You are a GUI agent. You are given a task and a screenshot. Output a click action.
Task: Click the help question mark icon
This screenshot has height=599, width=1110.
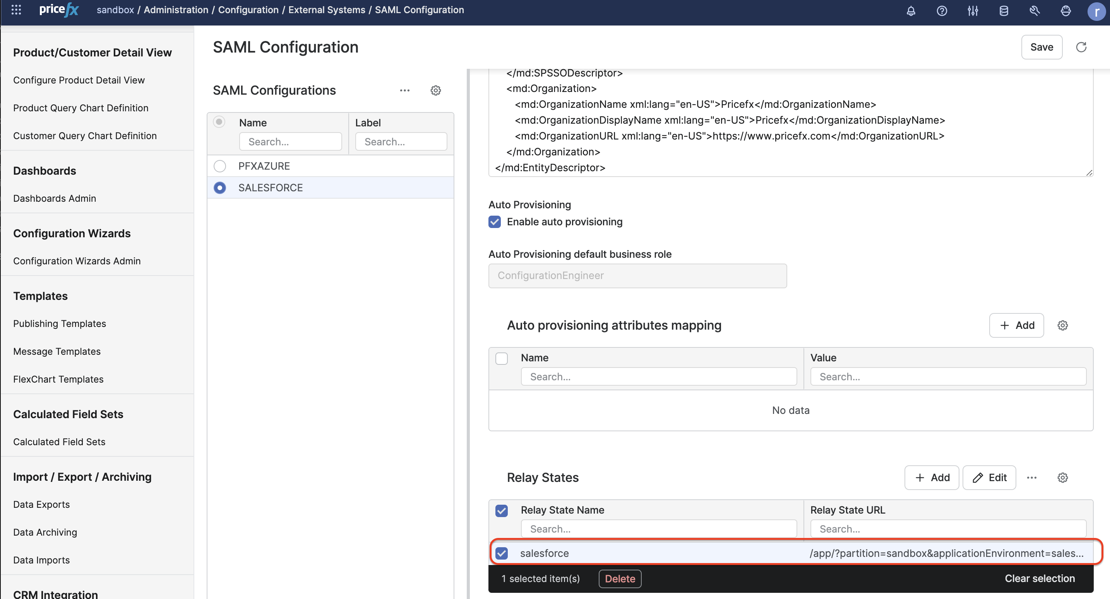[x=942, y=10]
